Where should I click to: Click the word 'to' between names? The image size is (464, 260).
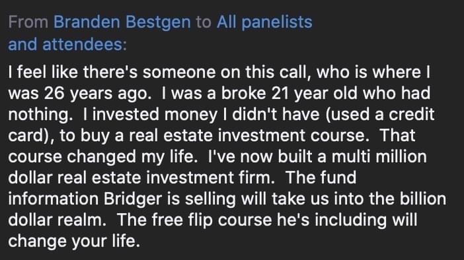(x=204, y=22)
